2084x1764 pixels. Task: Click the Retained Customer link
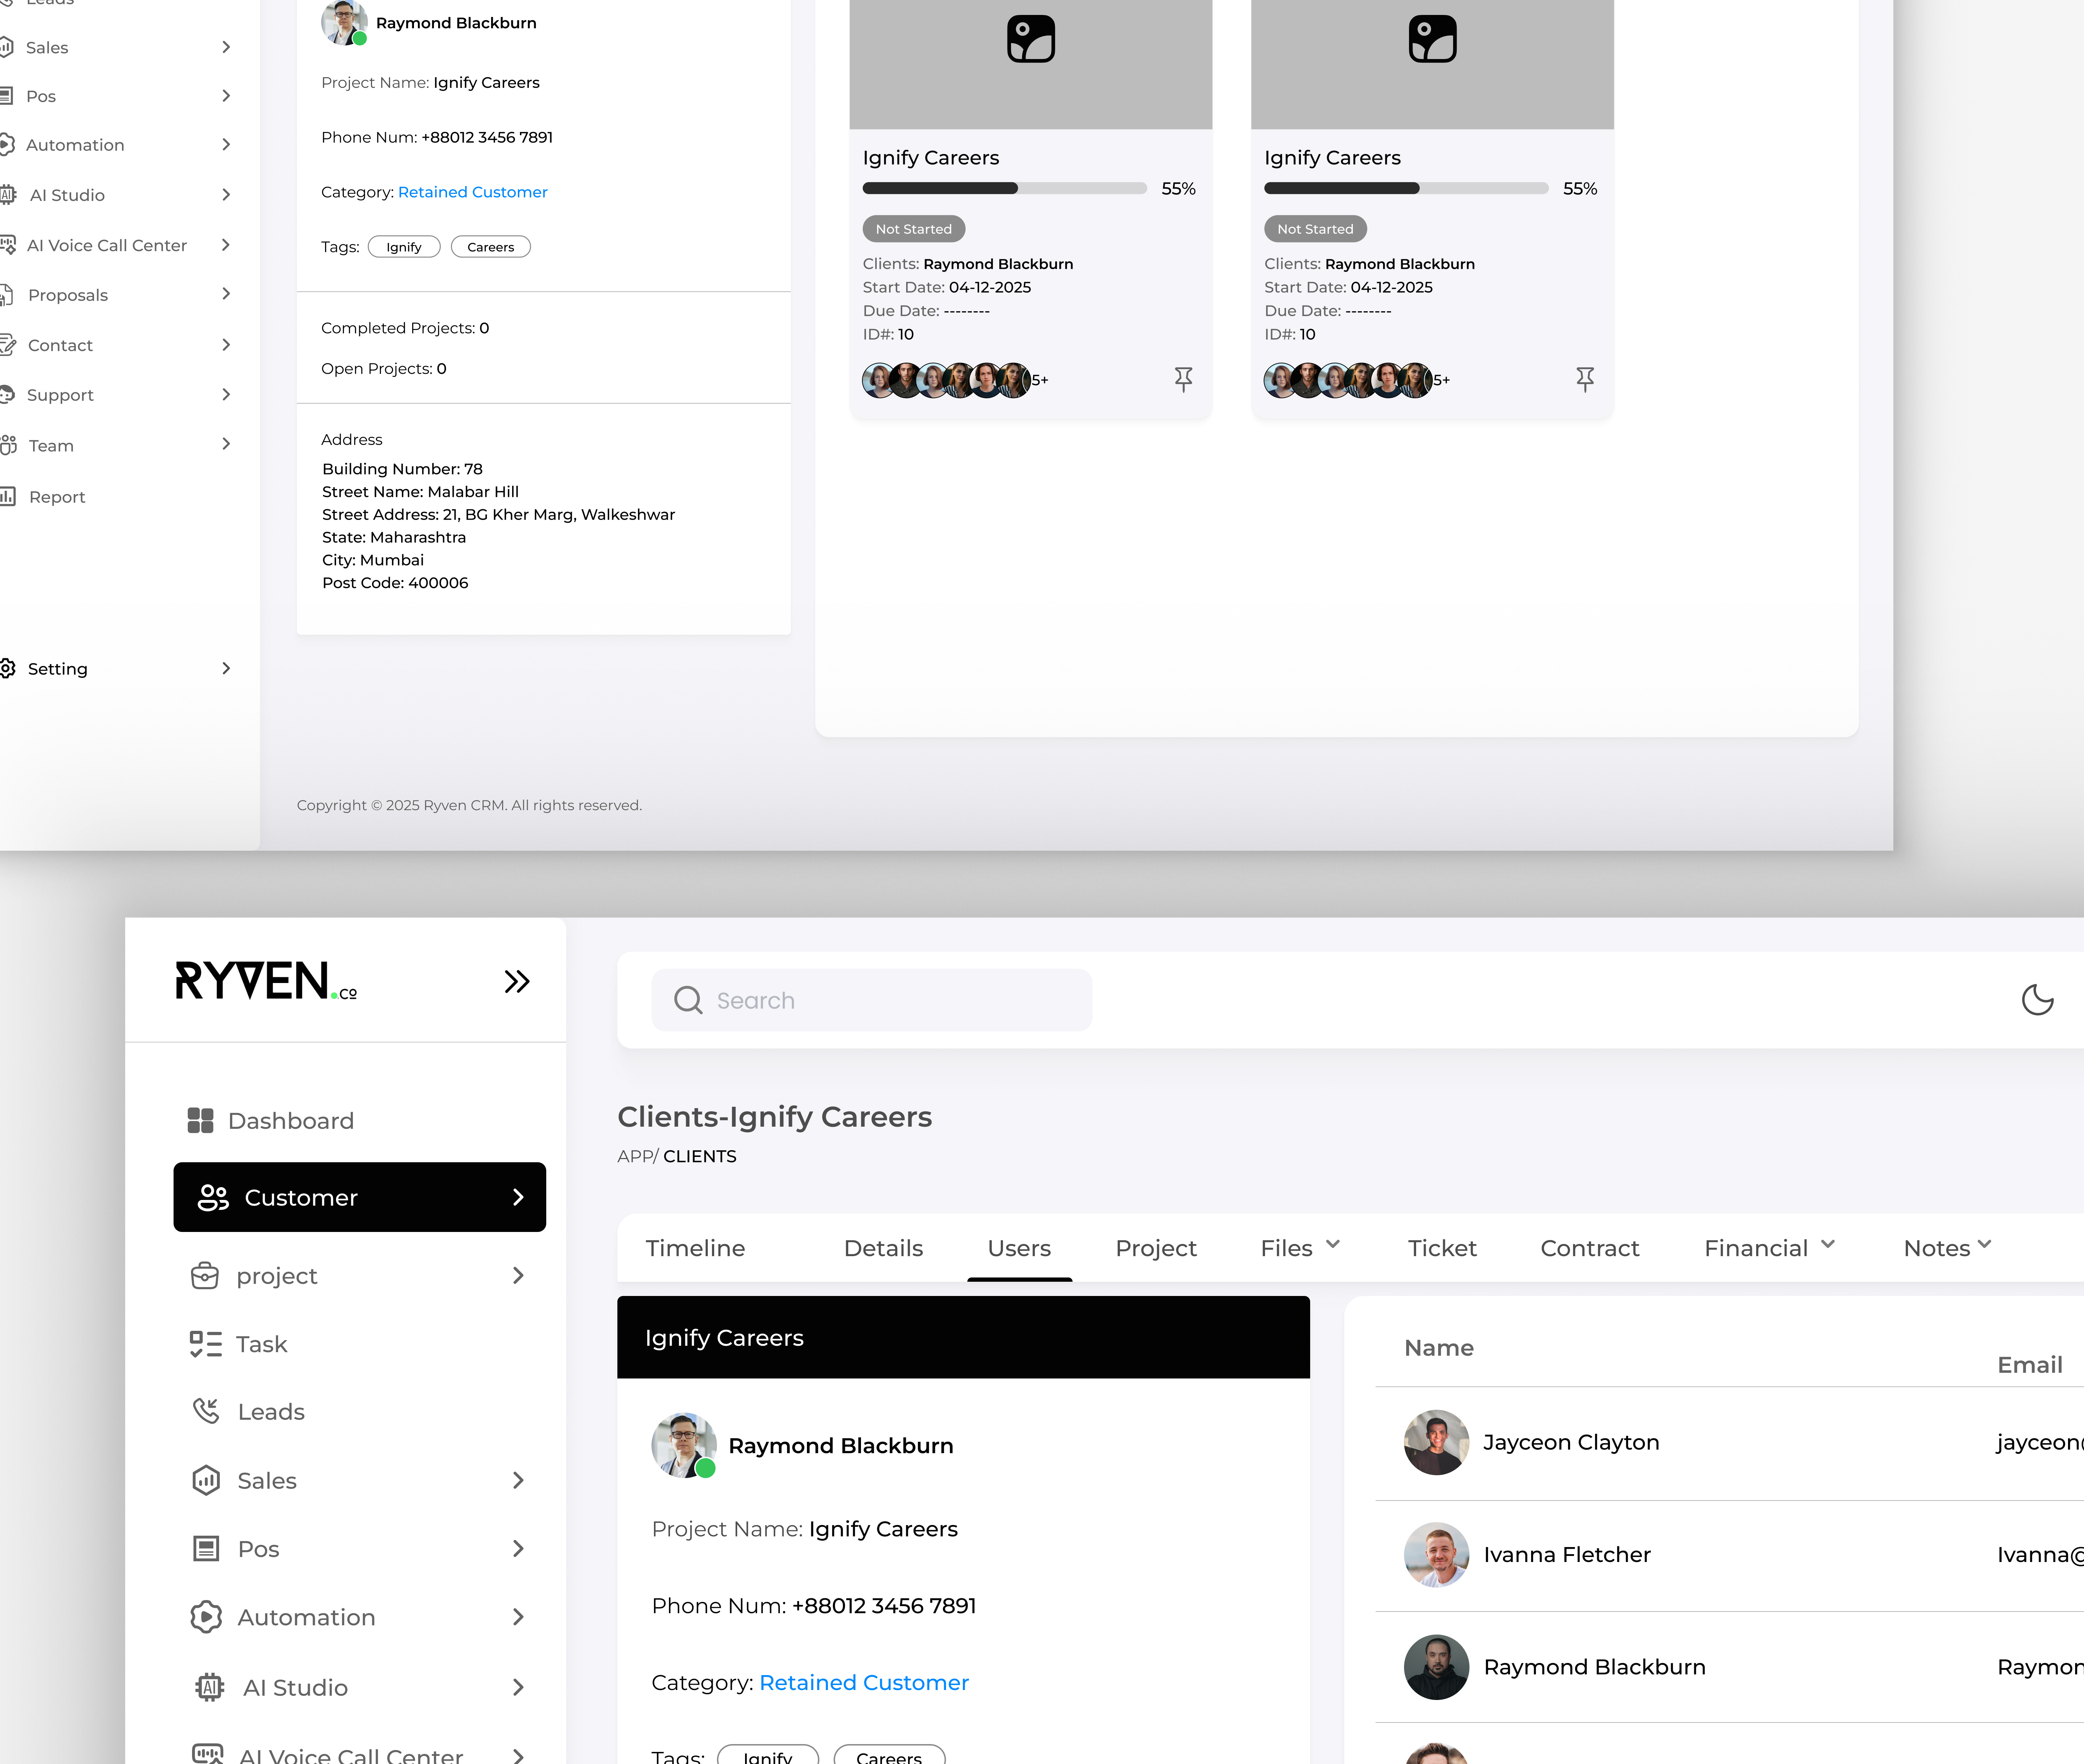[863, 1682]
